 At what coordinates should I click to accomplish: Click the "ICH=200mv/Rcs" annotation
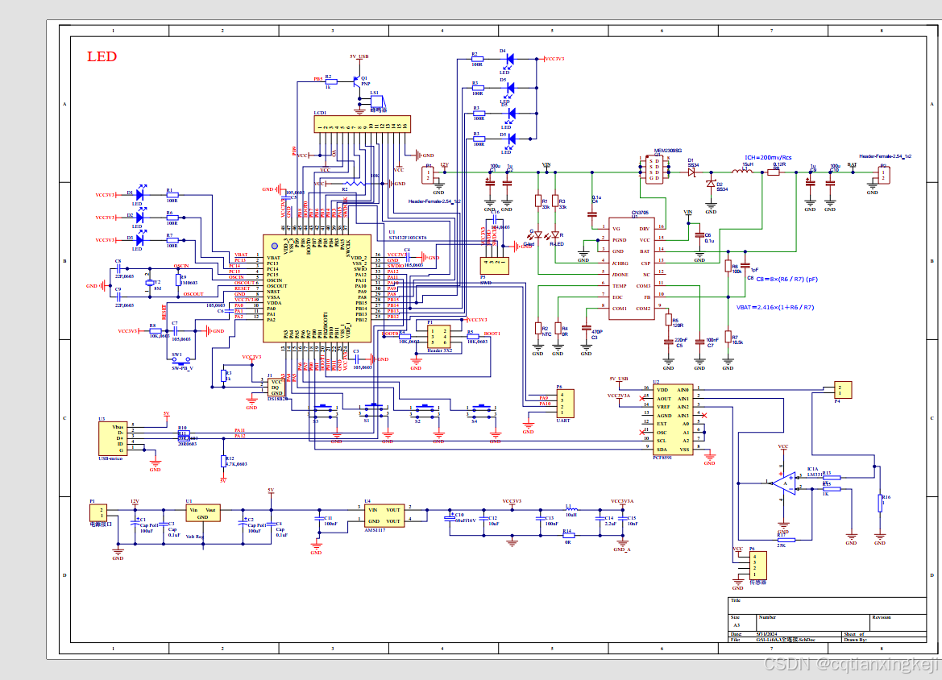[x=769, y=157]
